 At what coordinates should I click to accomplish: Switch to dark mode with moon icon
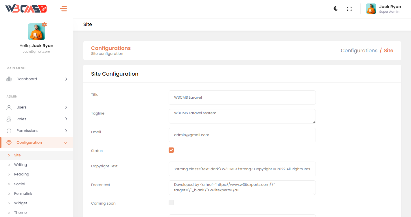[x=336, y=9]
